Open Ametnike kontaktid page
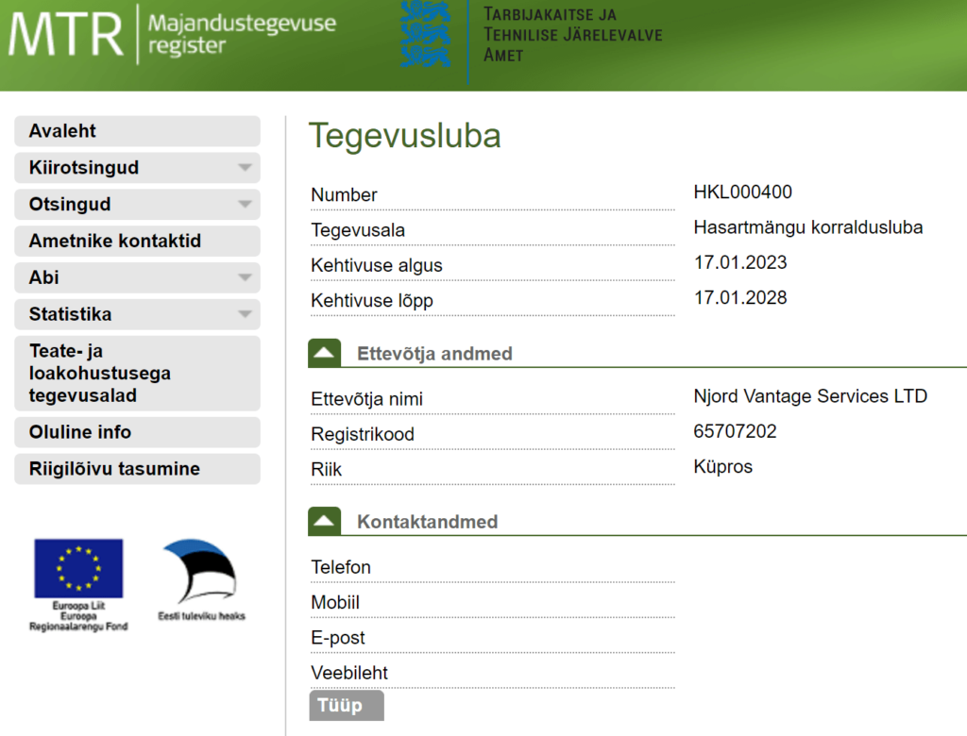 (x=136, y=242)
